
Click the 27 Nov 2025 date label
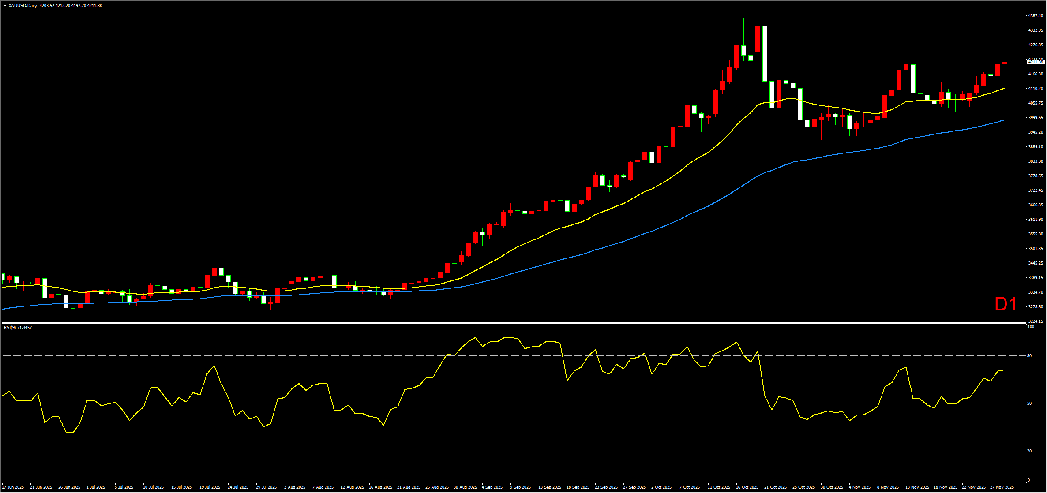tap(1002, 487)
